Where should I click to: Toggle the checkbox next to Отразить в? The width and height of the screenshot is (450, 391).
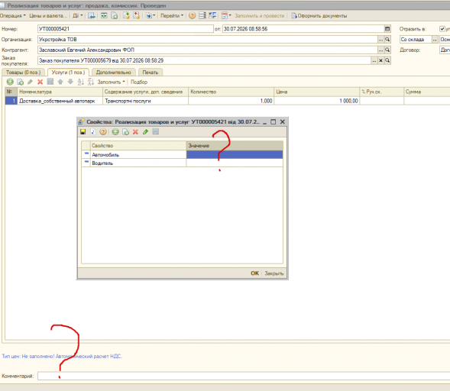point(442,29)
